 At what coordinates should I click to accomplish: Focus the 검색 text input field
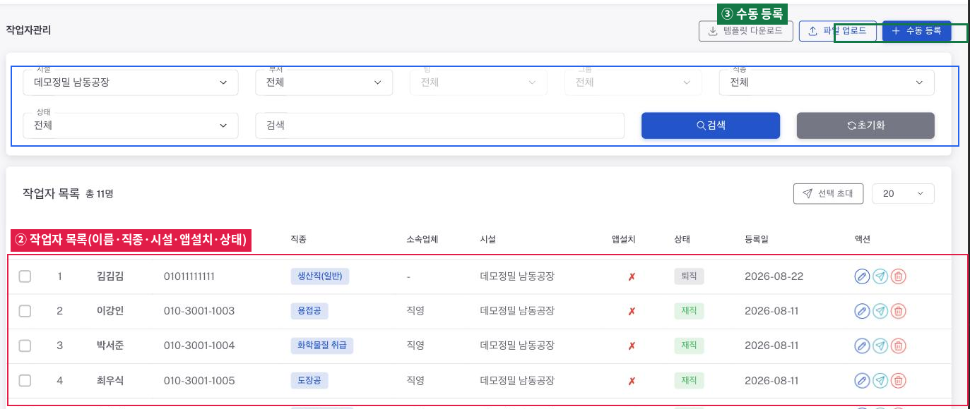pyautogui.click(x=440, y=126)
